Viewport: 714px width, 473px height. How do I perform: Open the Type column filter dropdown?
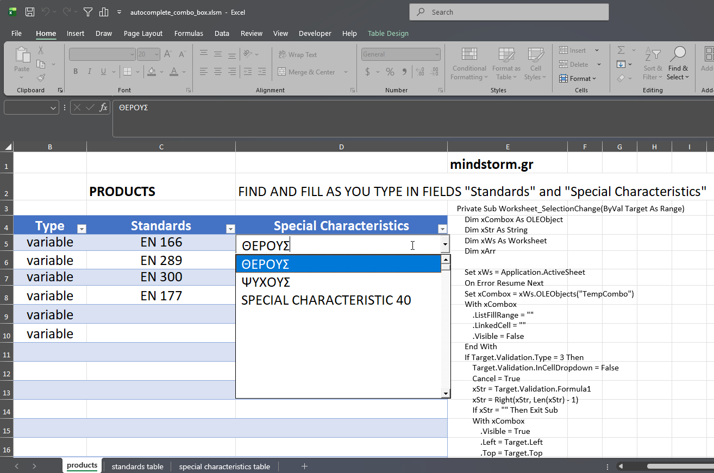pos(82,229)
